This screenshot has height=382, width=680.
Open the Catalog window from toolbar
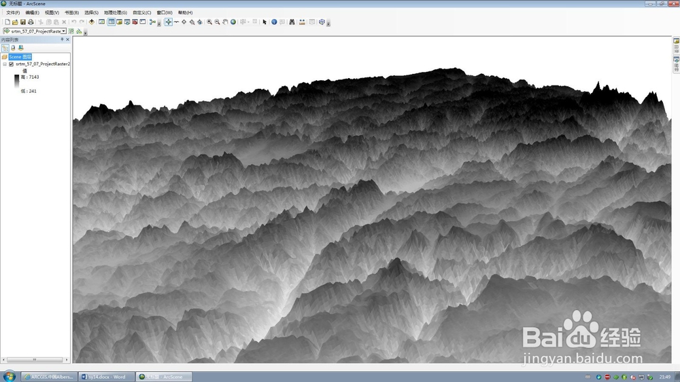(x=119, y=22)
